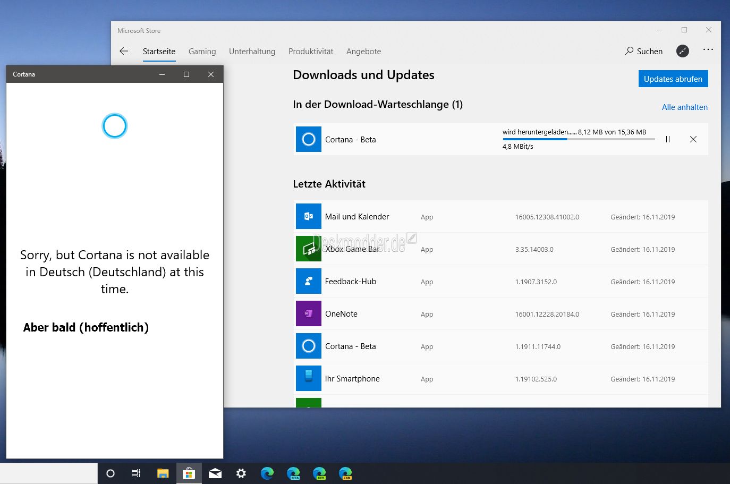
Task: Open the Produktivität tab
Action: pyautogui.click(x=311, y=52)
